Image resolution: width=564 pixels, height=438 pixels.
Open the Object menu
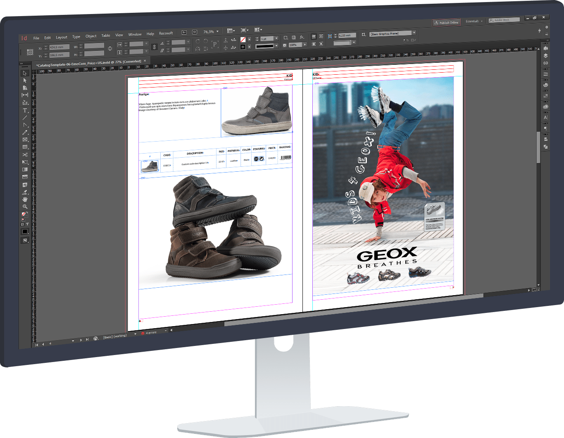pos(91,36)
